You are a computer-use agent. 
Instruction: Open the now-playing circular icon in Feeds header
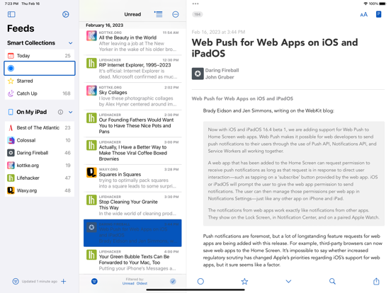point(66,14)
